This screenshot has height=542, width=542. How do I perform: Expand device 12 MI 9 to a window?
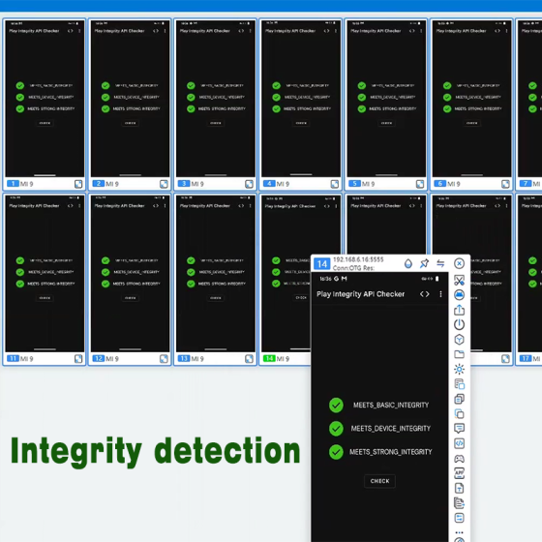pyautogui.click(x=164, y=359)
